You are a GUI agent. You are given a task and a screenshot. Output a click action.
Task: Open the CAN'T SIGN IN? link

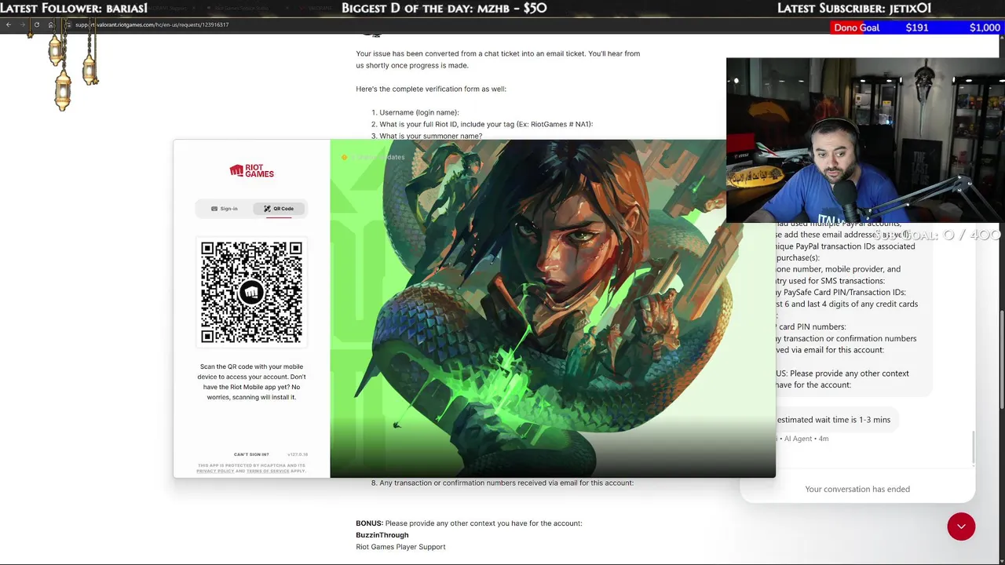(251, 454)
